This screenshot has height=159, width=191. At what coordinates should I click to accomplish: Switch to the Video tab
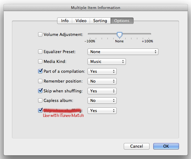(81, 21)
